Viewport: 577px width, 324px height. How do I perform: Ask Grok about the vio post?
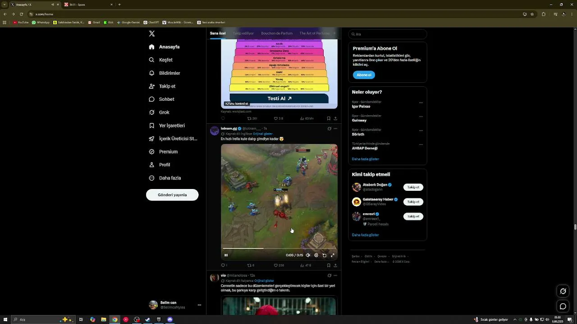pos(329,275)
